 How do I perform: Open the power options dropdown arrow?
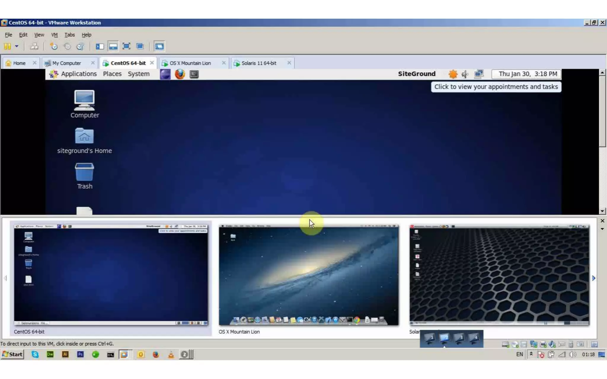(17, 46)
